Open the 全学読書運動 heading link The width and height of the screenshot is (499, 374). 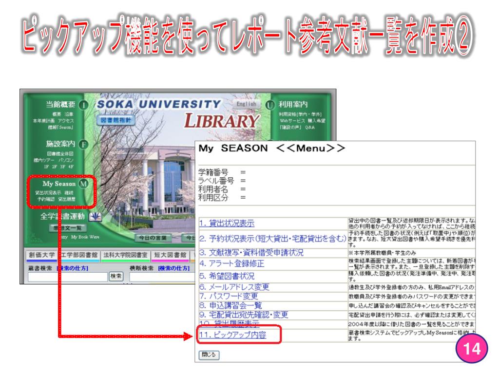[62, 217]
